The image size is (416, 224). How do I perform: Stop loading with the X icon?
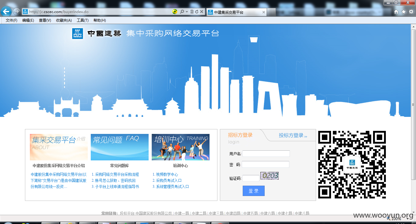(x=202, y=12)
